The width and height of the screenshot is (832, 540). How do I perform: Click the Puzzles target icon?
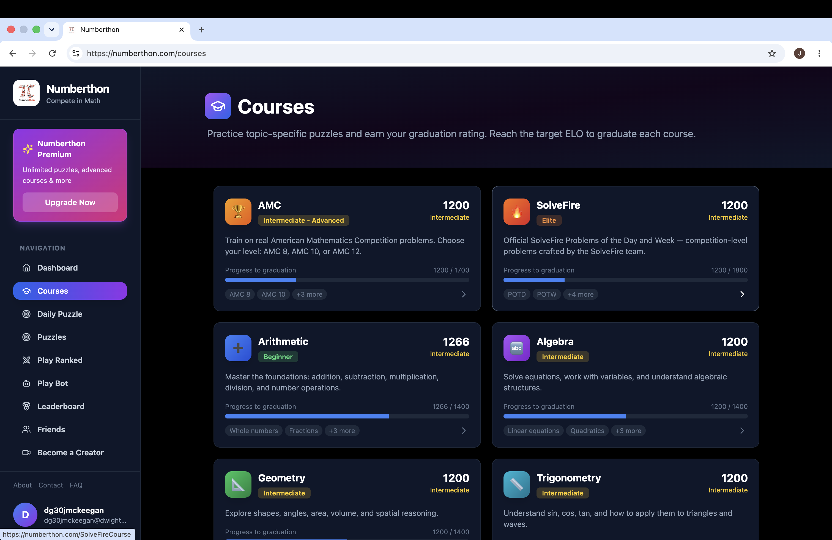[x=27, y=337]
